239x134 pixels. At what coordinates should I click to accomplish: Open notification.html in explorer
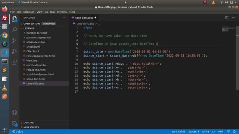pos(37,65)
